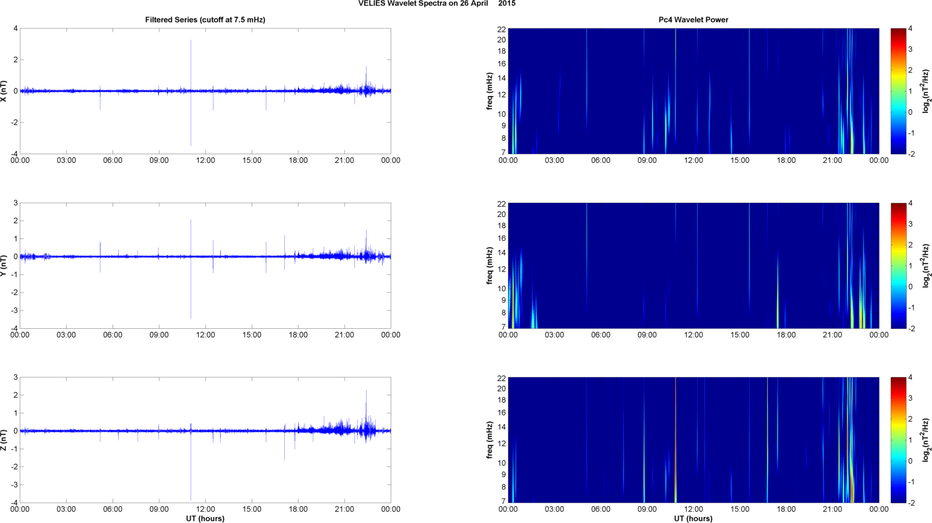The width and height of the screenshot is (932, 523).
Task: Select the 'Pc4 Wavelet Power' column title
Action: tap(693, 20)
